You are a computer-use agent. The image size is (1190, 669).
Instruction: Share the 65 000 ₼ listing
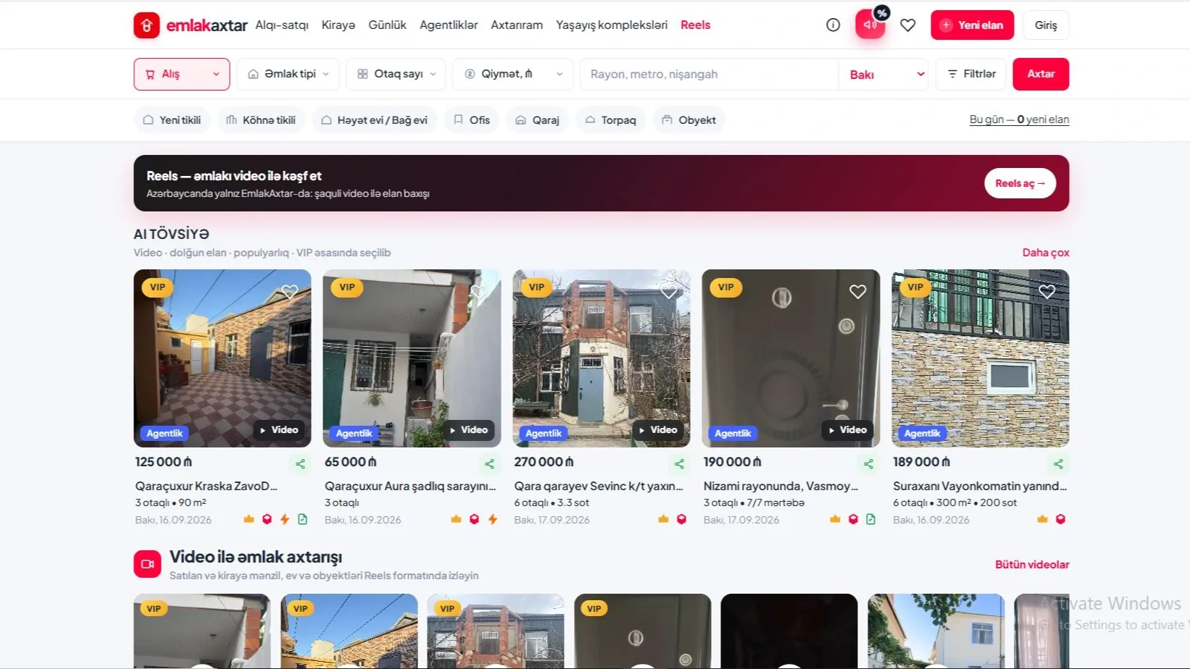click(490, 464)
